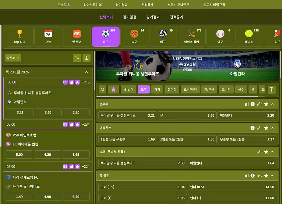Collapse the 더블찬스 section
Image resolution: width=282 pixels, height=204 pixels.
click(x=272, y=128)
